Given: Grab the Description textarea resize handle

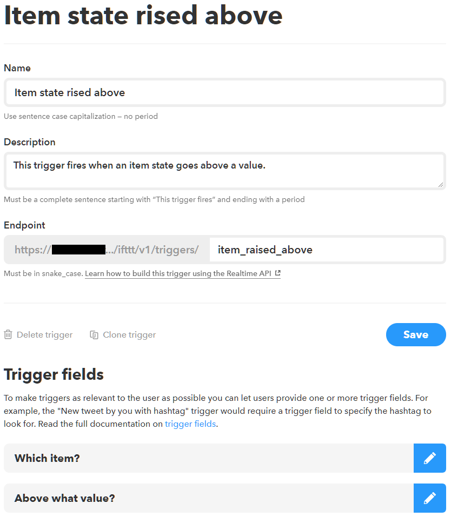Looking at the screenshot, I should [x=440, y=184].
